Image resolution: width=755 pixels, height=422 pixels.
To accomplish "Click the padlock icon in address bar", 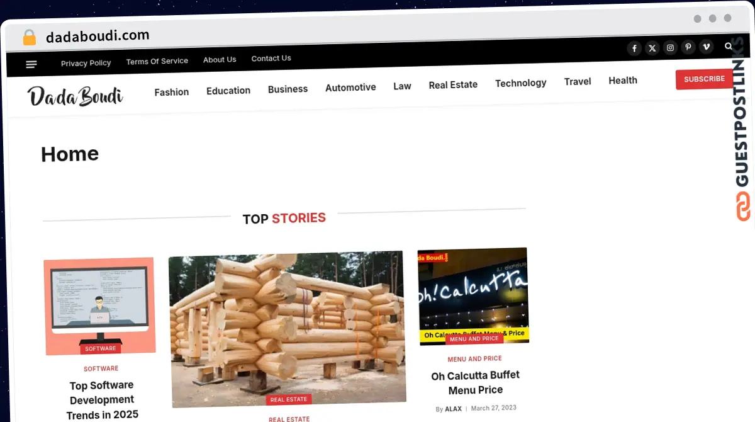I will 29,37.
